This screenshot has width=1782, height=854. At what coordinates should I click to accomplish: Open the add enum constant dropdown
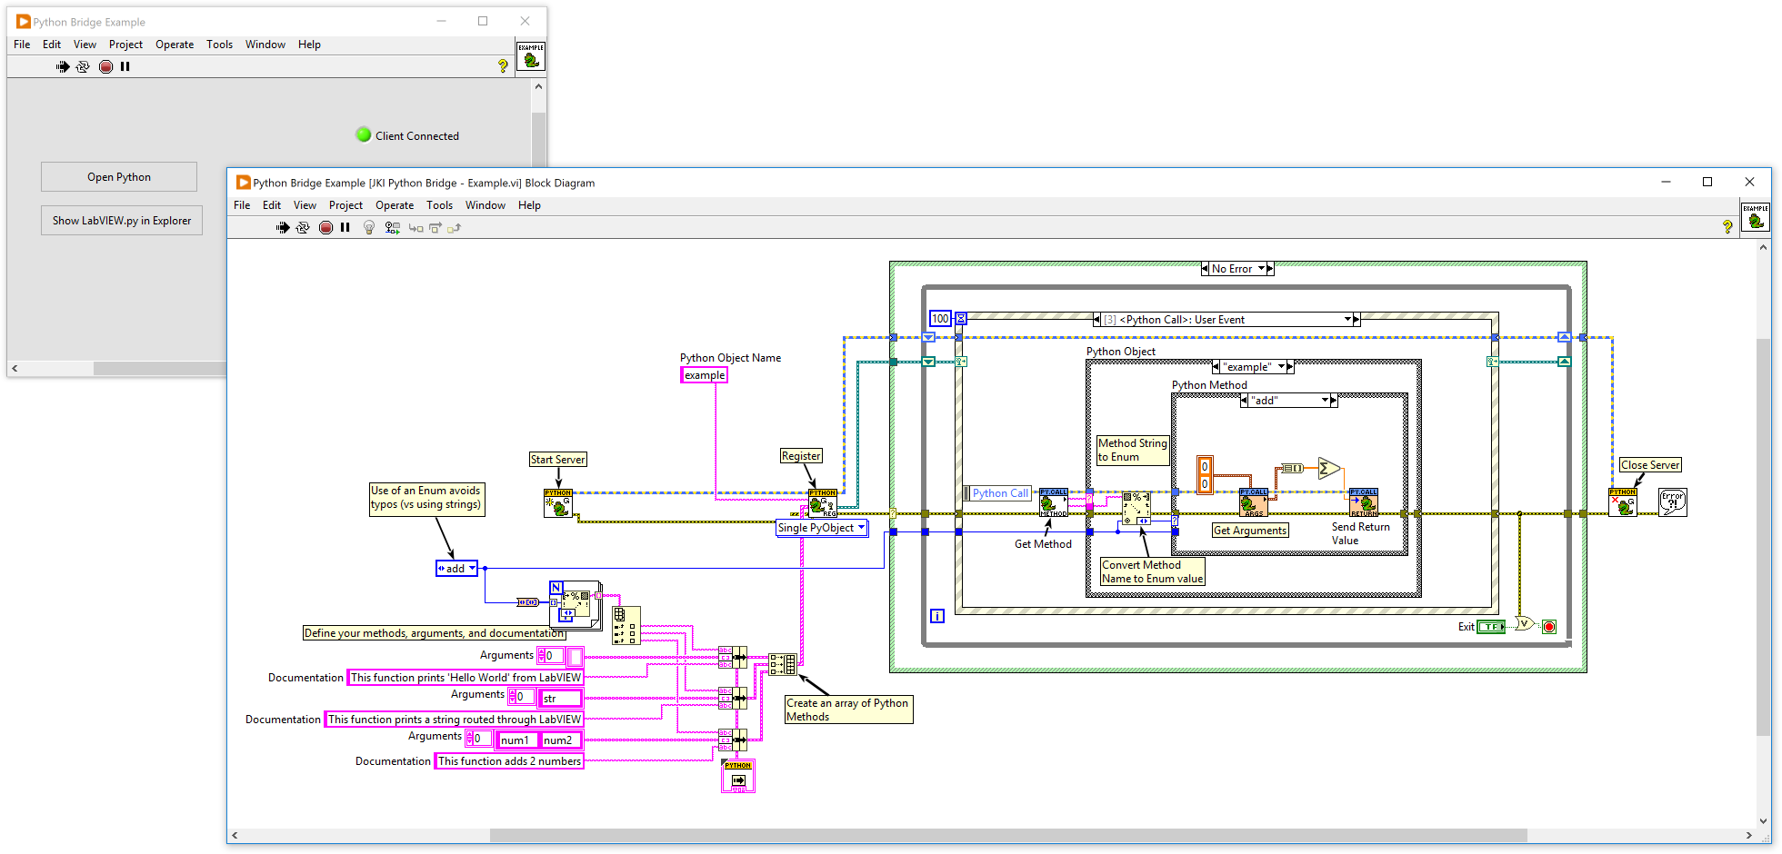[471, 568]
